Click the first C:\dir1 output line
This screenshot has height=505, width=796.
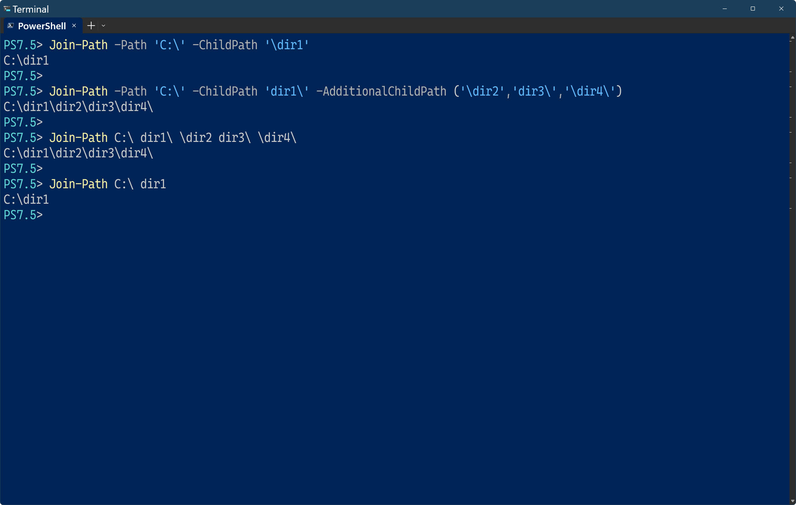26,60
